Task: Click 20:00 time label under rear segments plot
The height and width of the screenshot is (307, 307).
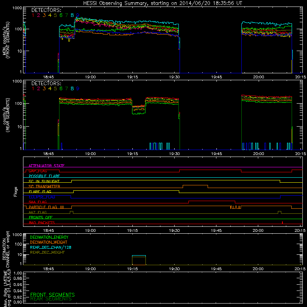Action: coord(258,154)
